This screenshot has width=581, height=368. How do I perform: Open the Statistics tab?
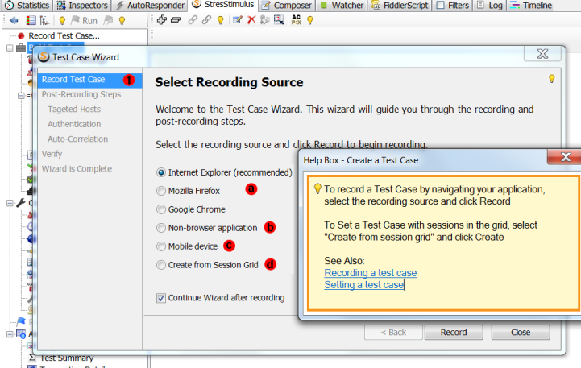pyautogui.click(x=27, y=5)
